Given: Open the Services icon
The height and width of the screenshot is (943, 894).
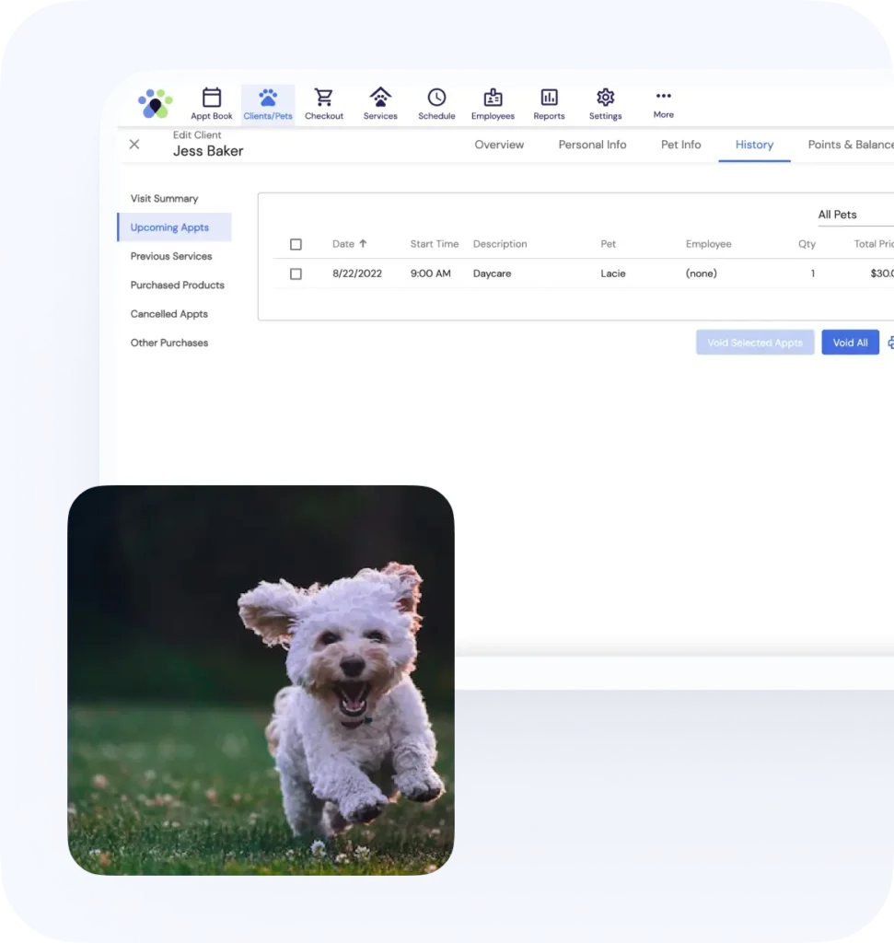Looking at the screenshot, I should coord(380,98).
